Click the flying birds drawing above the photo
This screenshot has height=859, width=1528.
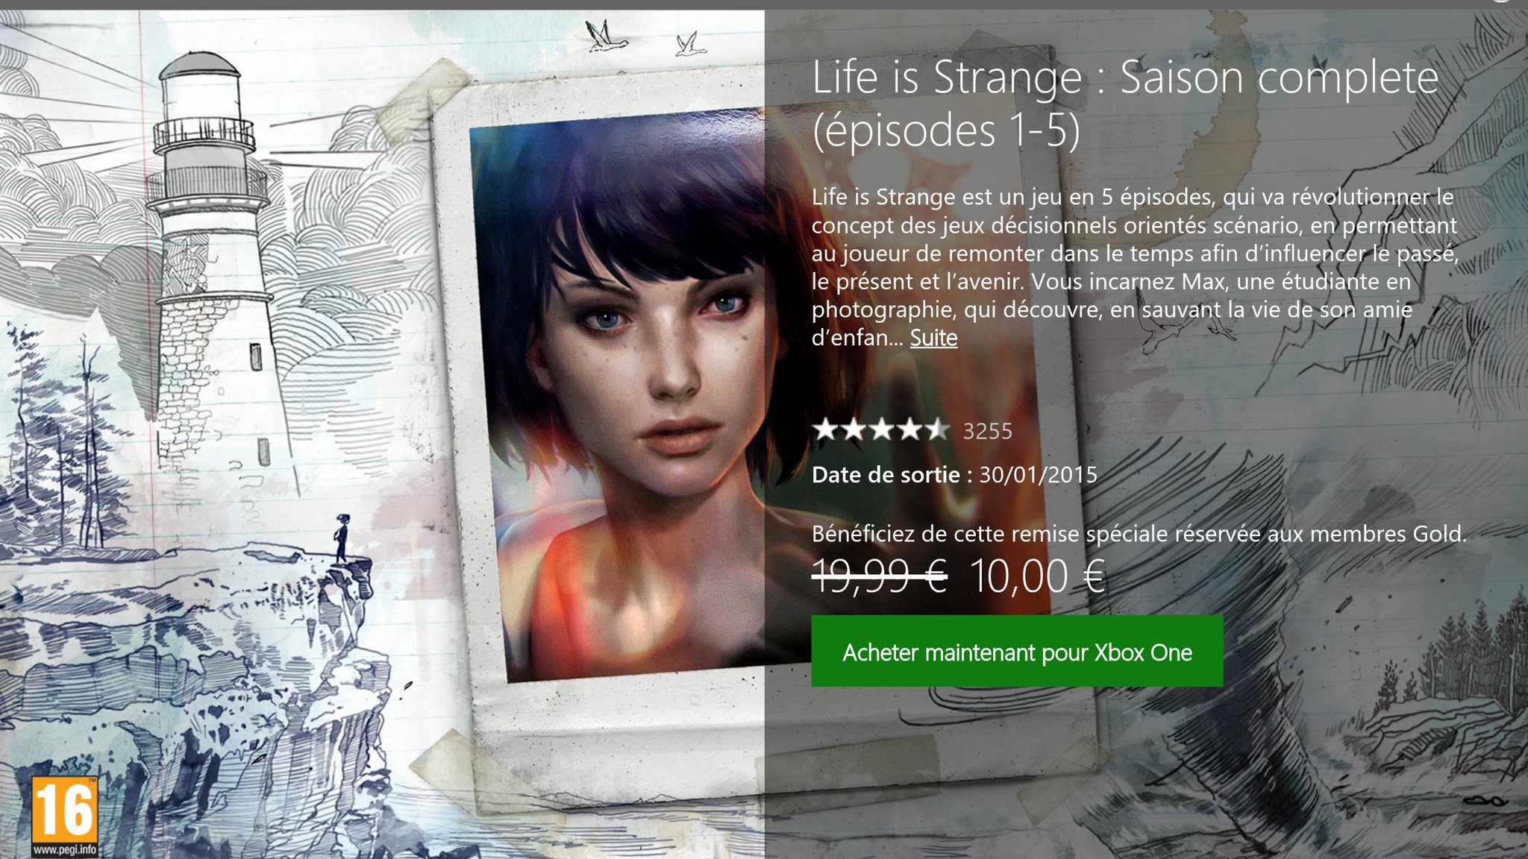pyautogui.click(x=645, y=39)
